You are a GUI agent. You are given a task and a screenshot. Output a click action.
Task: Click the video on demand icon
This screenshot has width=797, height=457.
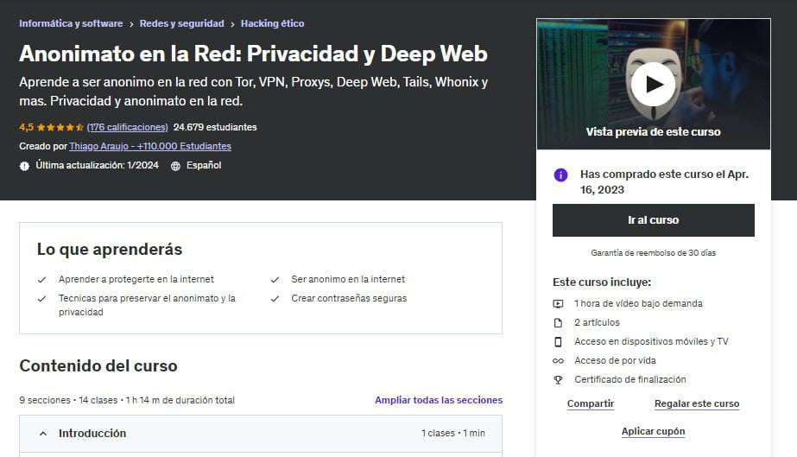tap(558, 303)
